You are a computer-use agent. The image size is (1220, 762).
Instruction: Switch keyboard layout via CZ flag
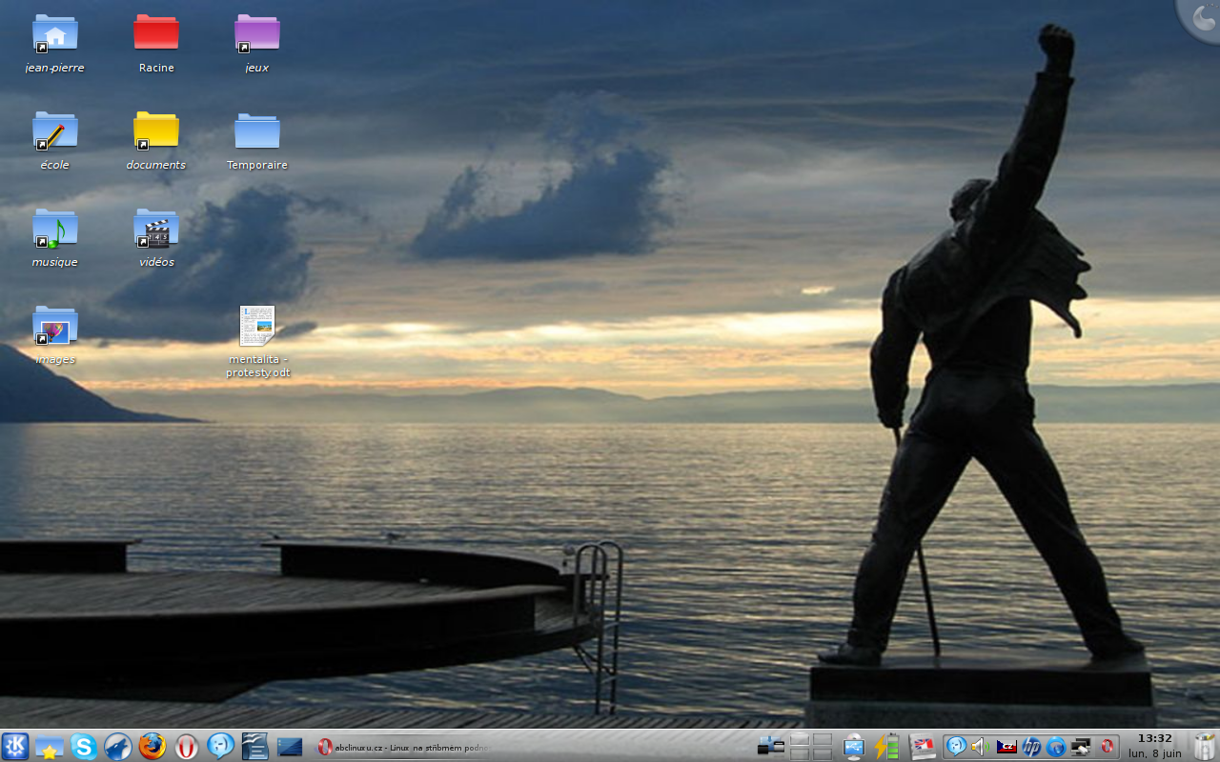[1006, 747]
